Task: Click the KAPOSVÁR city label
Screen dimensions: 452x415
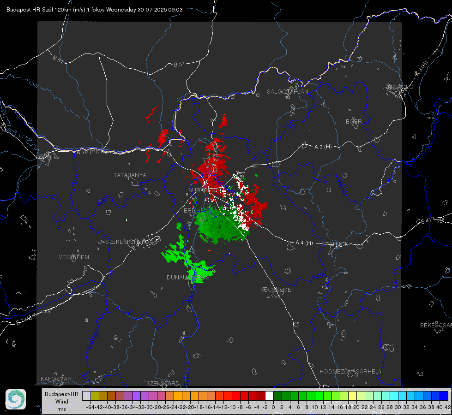Action: (56, 379)
